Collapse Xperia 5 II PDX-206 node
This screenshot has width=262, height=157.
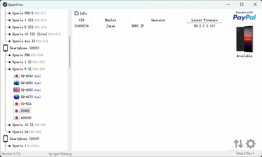pyautogui.click(x=28, y=69)
